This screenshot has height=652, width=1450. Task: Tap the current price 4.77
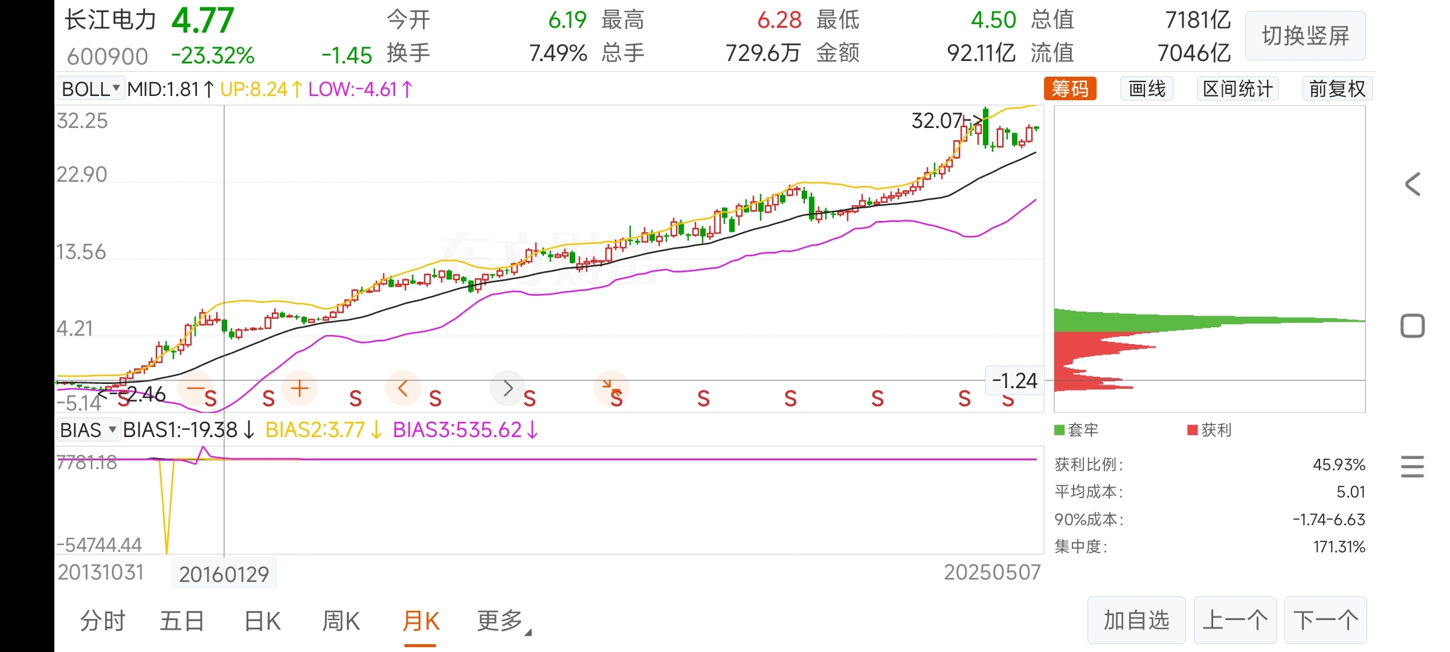202,21
